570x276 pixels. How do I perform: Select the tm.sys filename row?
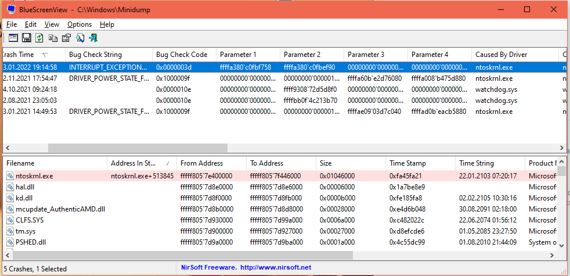pos(280,231)
